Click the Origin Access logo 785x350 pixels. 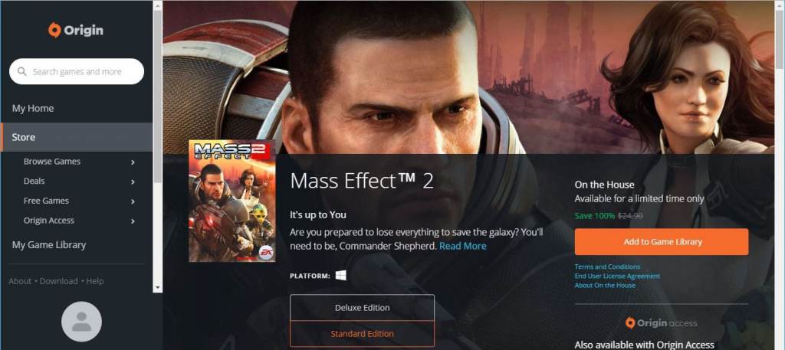click(661, 323)
